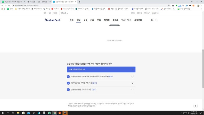Screen dimensions: 204x115
Task: Open the 금융 menu
Action: point(85,20)
